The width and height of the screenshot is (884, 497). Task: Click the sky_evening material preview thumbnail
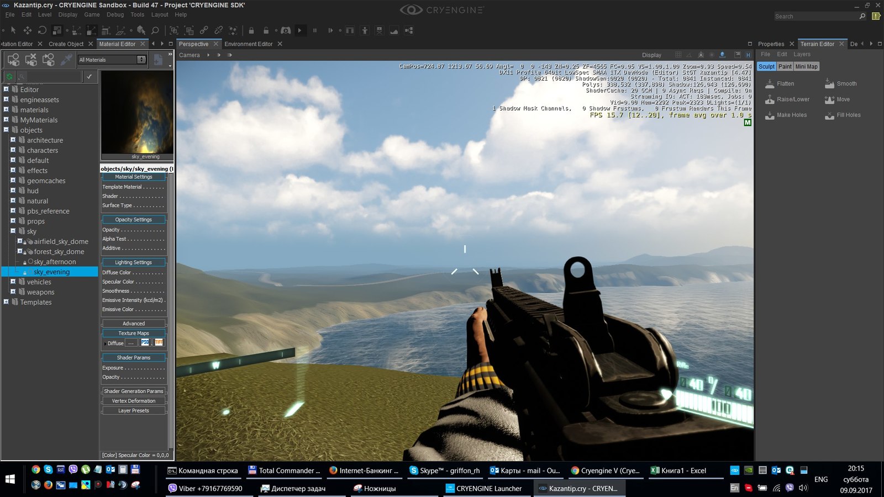[x=137, y=112]
